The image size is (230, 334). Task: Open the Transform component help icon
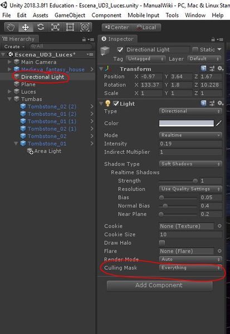click(203, 69)
